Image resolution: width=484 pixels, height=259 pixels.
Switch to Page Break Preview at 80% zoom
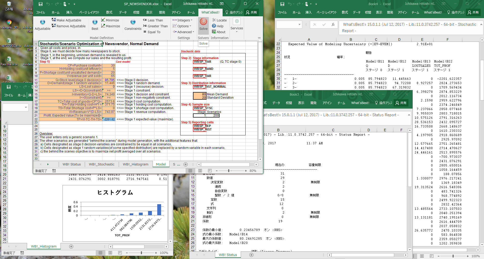(x=210, y=171)
